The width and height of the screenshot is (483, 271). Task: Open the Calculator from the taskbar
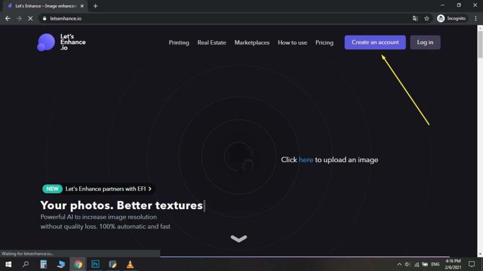pyautogui.click(x=43, y=264)
